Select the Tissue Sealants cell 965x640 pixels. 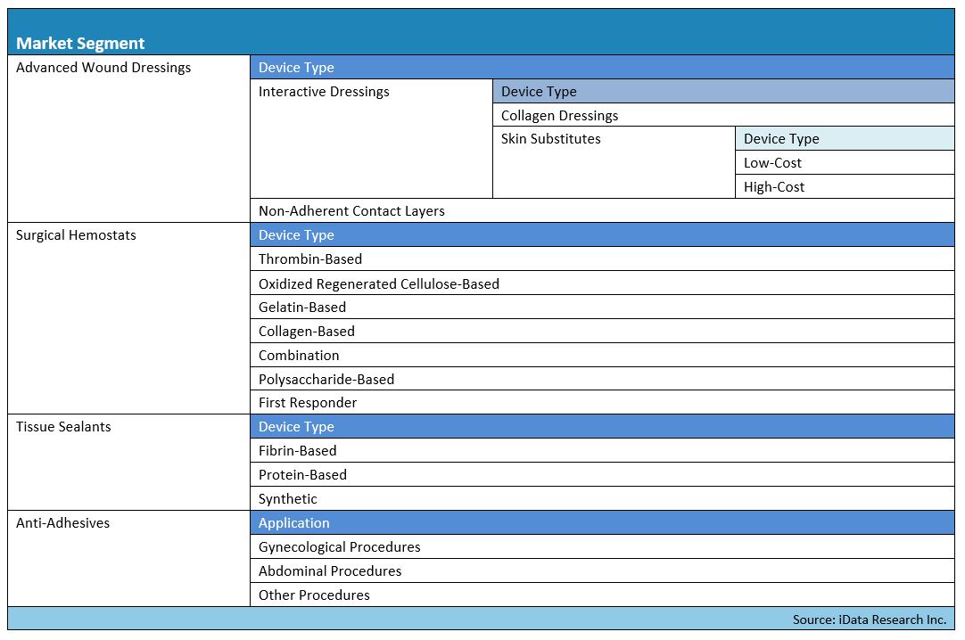pyautogui.click(x=128, y=463)
